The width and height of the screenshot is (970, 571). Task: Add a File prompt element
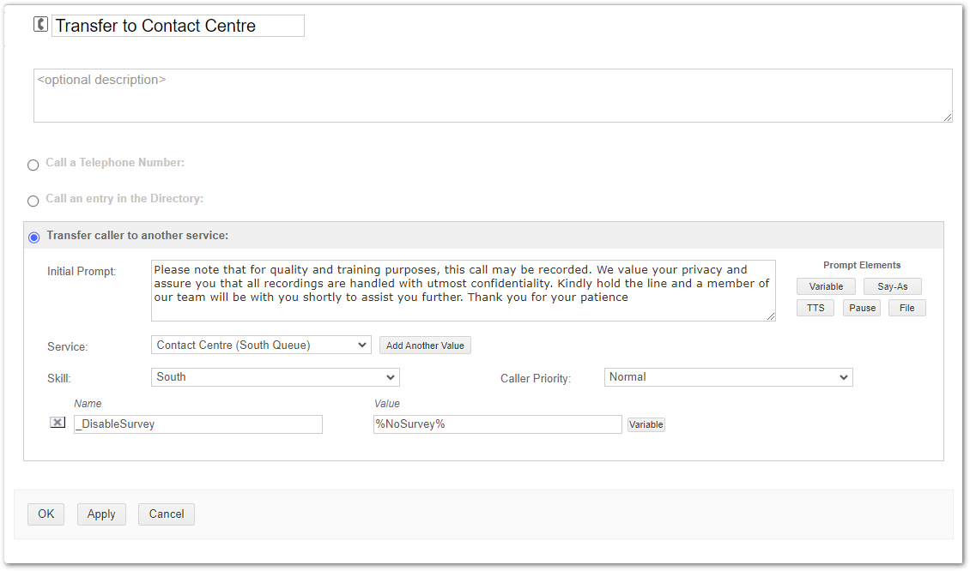(906, 308)
